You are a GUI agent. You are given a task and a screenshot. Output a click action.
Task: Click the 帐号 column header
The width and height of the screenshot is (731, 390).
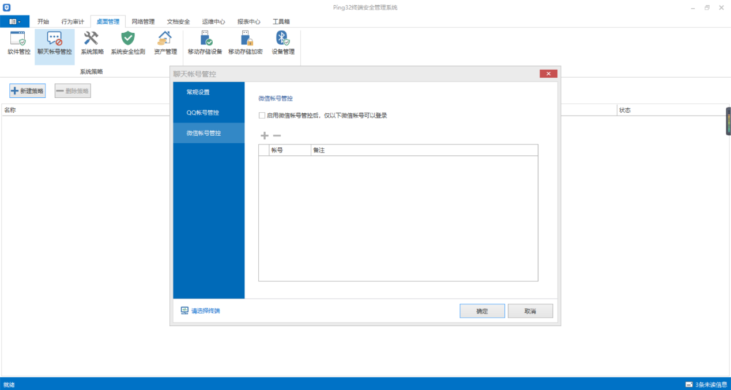[289, 151]
